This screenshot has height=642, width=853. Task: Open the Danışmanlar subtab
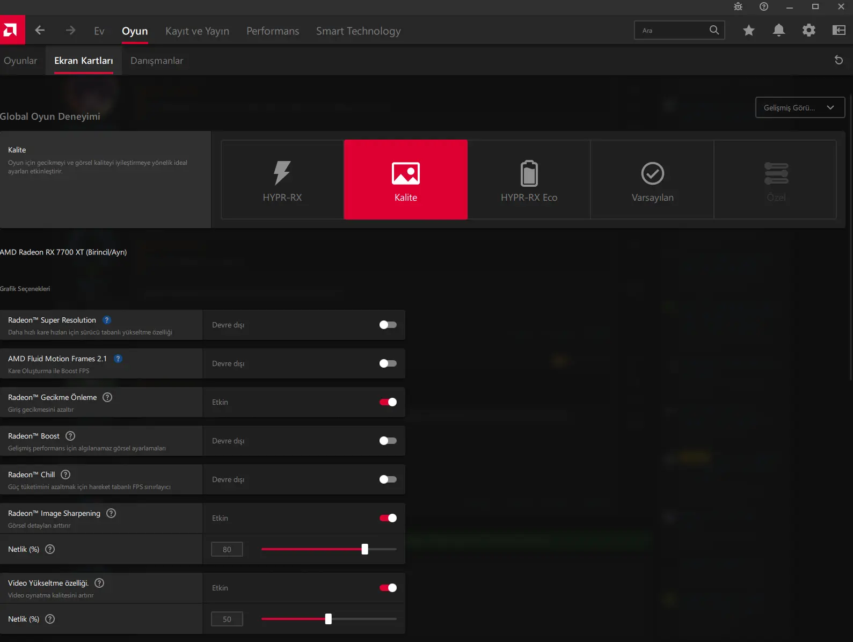tap(157, 61)
